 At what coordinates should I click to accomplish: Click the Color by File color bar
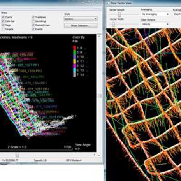74,61
